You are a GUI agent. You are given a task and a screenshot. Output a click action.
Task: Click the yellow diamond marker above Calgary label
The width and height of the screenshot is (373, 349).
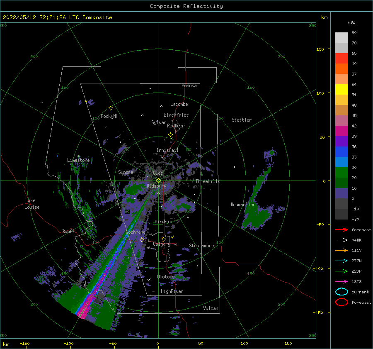tap(164, 239)
